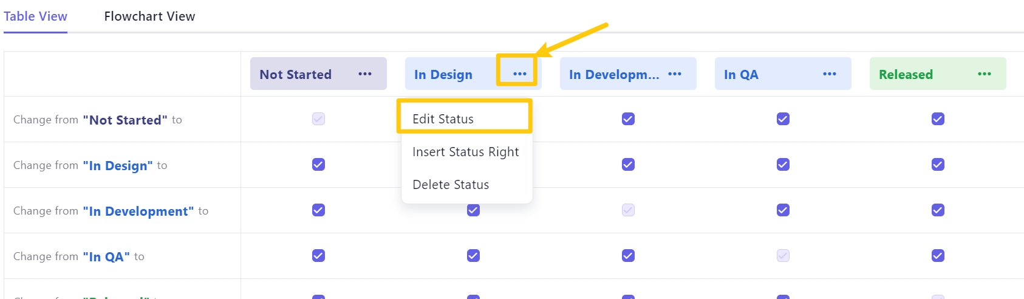This screenshot has height=299, width=1024.
Task: Open the Released status options ellipsis
Action: [984, 74]
